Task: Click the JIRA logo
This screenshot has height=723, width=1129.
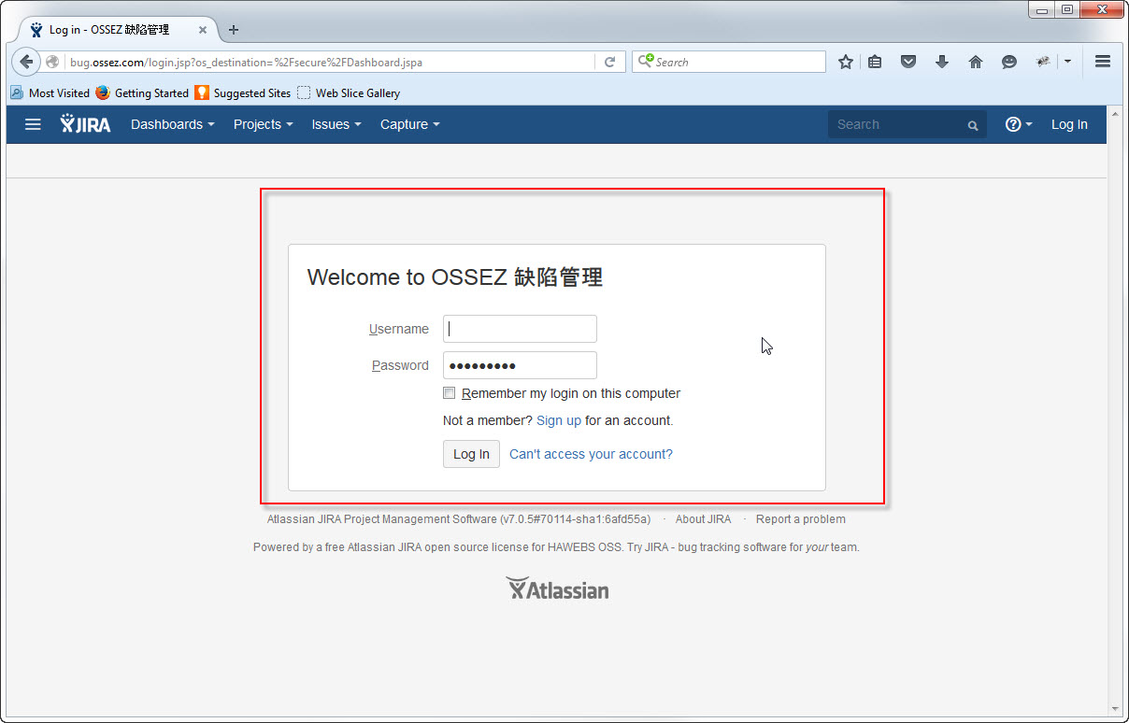Action: [x=85, y=124]
